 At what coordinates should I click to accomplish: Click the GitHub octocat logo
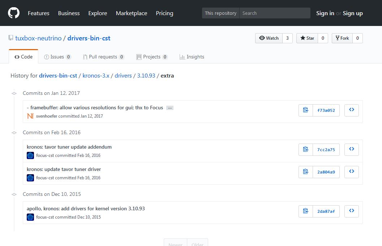pos(14,13)
